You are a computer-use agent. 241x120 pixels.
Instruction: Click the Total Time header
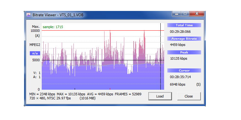pyautogui.click(x=184, y=25)
